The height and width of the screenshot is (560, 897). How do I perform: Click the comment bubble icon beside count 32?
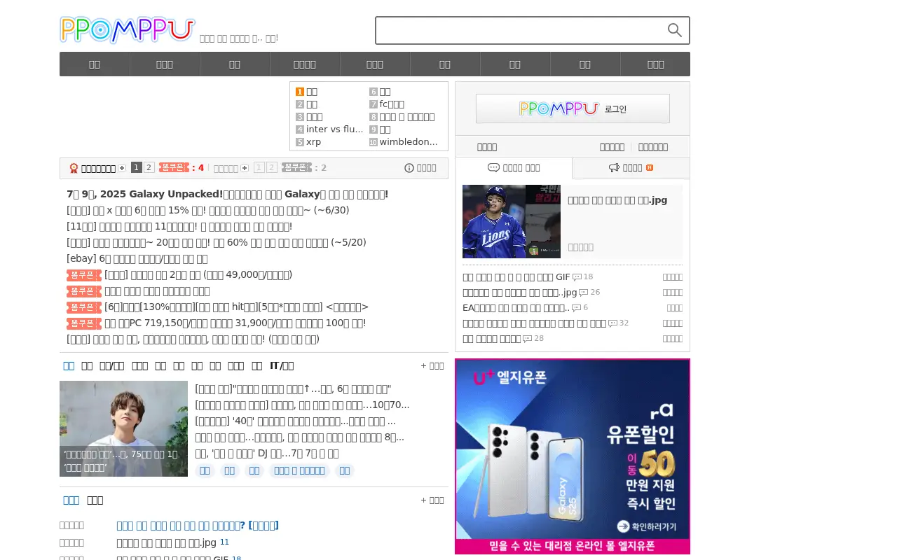point(612,323)
